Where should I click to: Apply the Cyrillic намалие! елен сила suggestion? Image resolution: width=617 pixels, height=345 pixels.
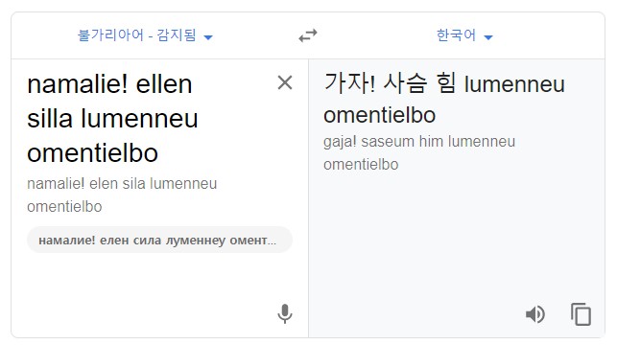tap(159, 241)
